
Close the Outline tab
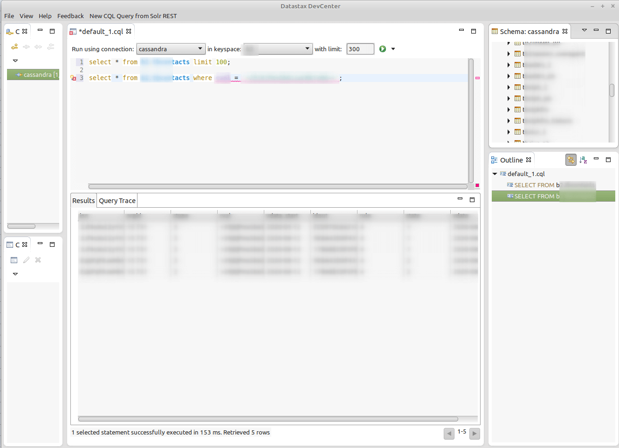529,160
